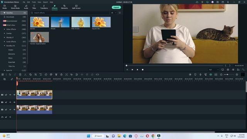The height and width of the screenshot is (139, 247).
Task: Switch to the Audio tab
Action: (x=26, y=7)
